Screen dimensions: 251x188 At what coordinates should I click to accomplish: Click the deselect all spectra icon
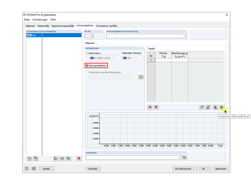[x=62, y=159]
